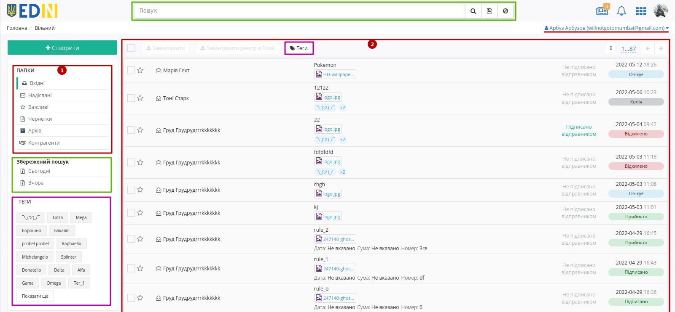This screenshot has height=312, width=675.
Task: Open the Архів folder
Action: [62, 131]
